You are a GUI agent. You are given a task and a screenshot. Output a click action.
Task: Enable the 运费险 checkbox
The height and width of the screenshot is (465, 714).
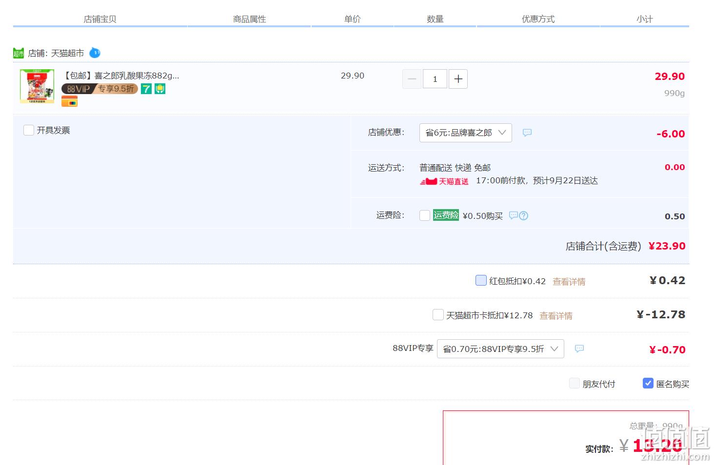tap(425, 215)
